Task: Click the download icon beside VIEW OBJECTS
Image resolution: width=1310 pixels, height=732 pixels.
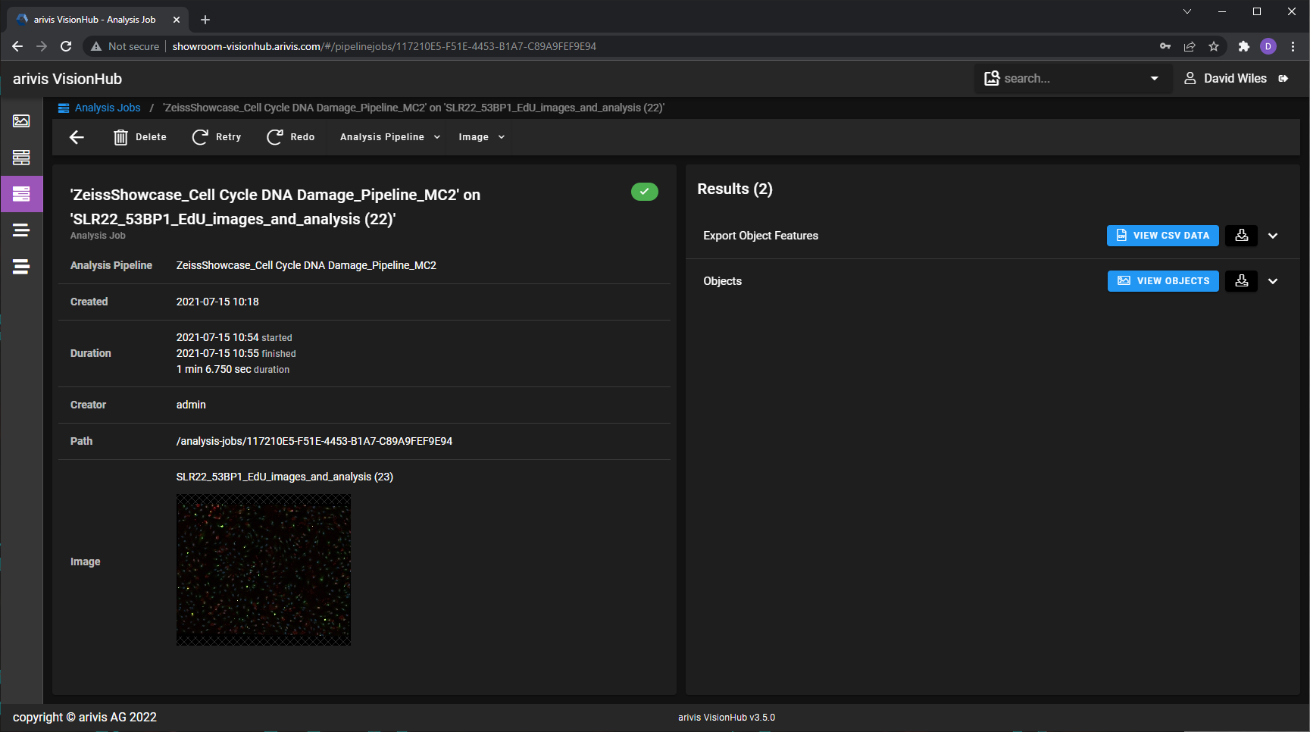Action: [1241, 281]
